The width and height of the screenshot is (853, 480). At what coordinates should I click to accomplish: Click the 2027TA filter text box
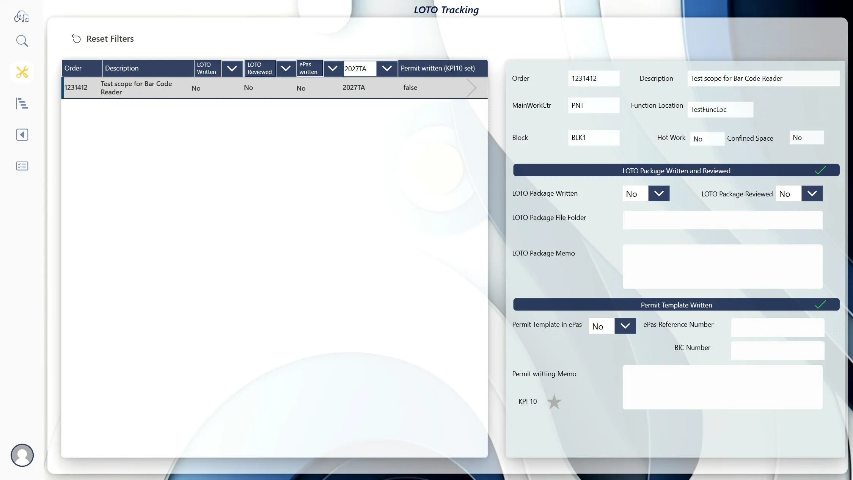tap(360, 69)
